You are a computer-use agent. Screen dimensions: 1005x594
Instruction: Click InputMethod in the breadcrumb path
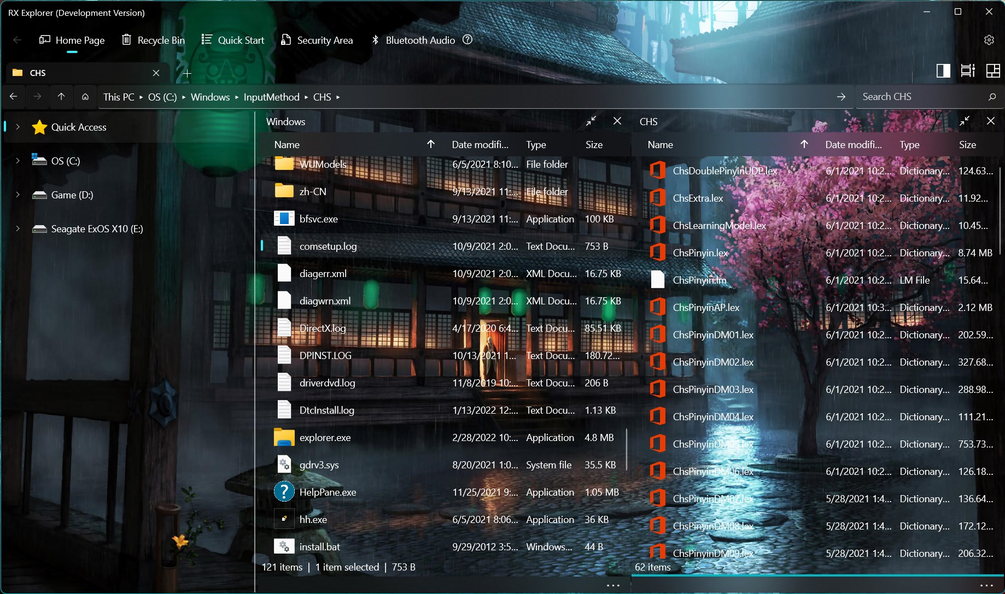[x=271, y=97]
